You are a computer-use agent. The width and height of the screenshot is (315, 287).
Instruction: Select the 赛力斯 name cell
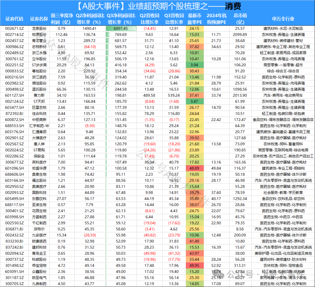39,95
